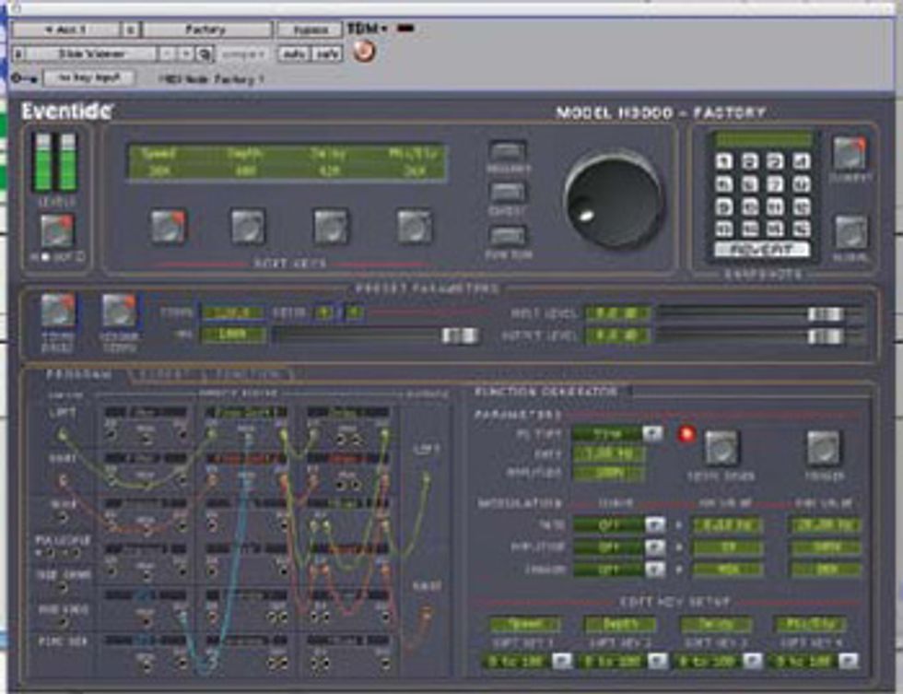The width and height of the screenshot is (903, 694).
Task: Click the Function Generator Rate field
Action: (x=608, y=453)
